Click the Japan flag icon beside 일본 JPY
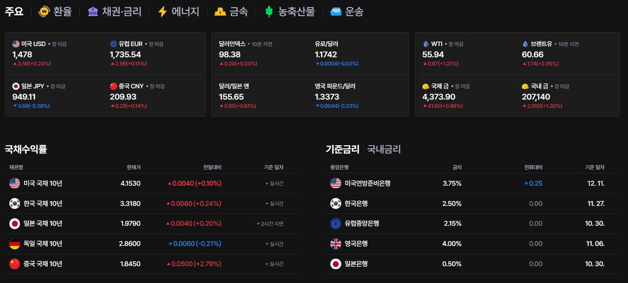This screenshot has height=283, width=628. click(16, 86)
